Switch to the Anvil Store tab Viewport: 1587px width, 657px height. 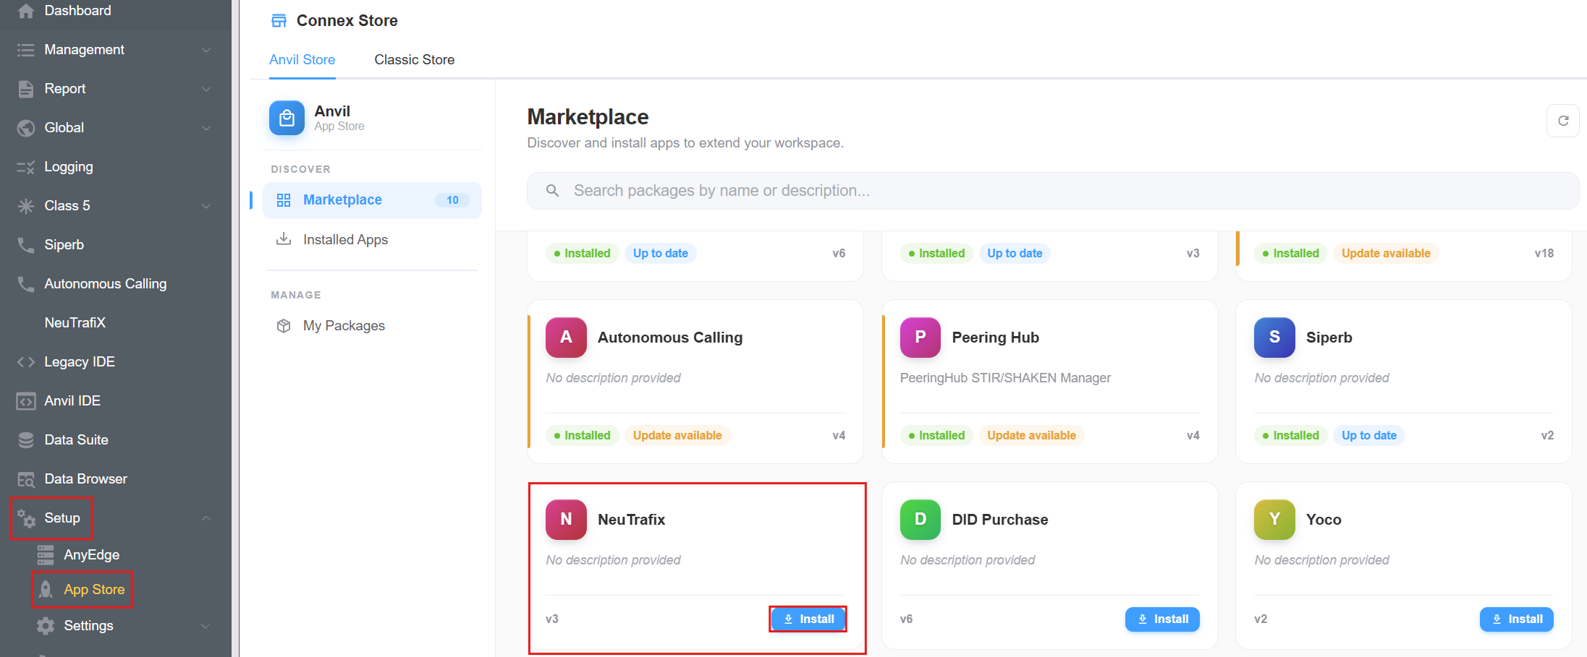302,60
